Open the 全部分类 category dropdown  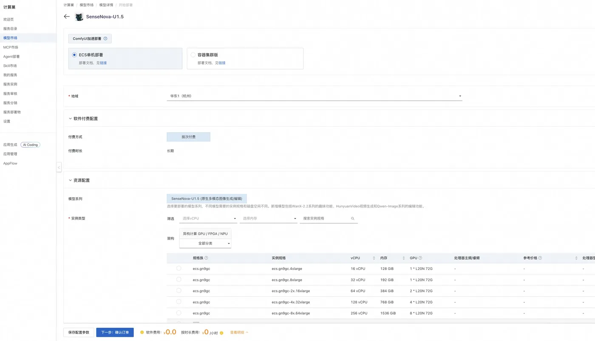click(205, 244)
